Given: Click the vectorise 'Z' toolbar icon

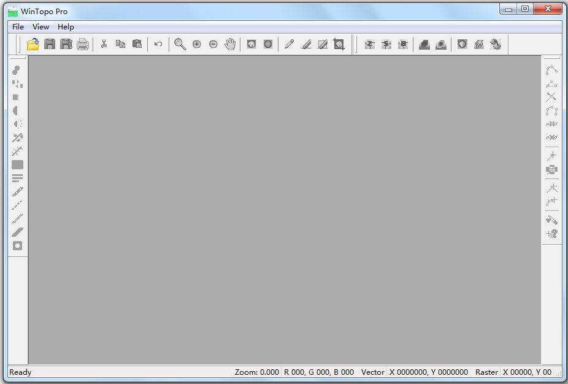Looking at the screenshot, I should [x=369, y=44].
